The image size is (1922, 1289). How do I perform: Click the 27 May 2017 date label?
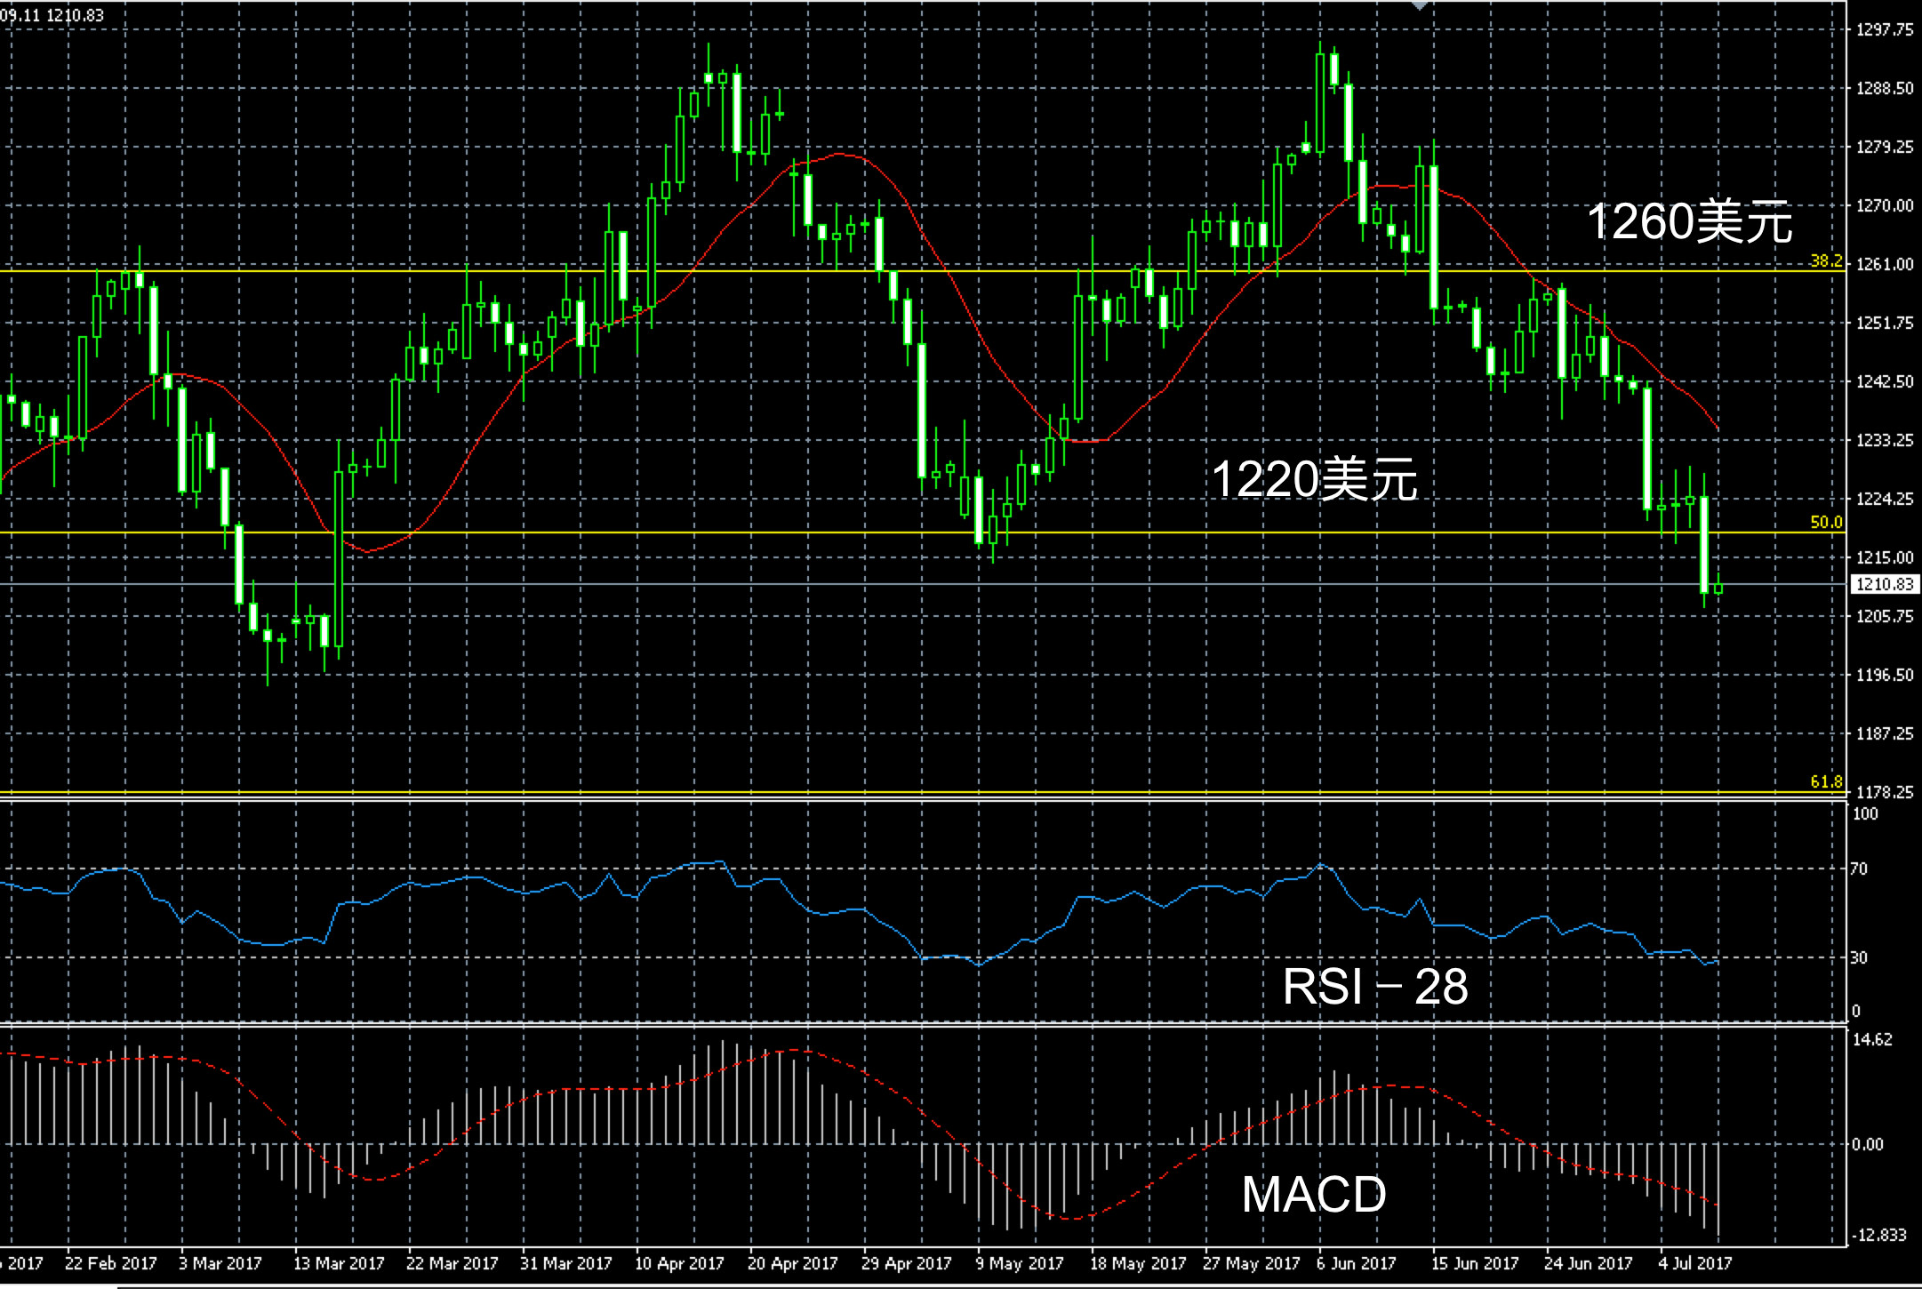(1252, 1263)
